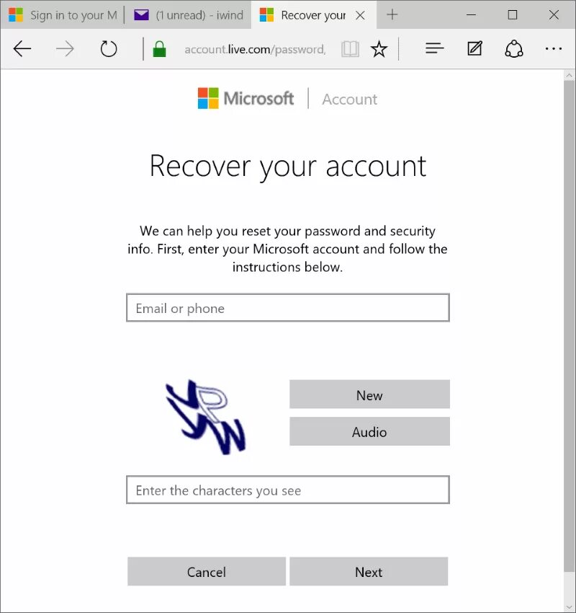Screen dimensions: 576x613
Task: Minimize the browser window
Action: coord(471,15)
